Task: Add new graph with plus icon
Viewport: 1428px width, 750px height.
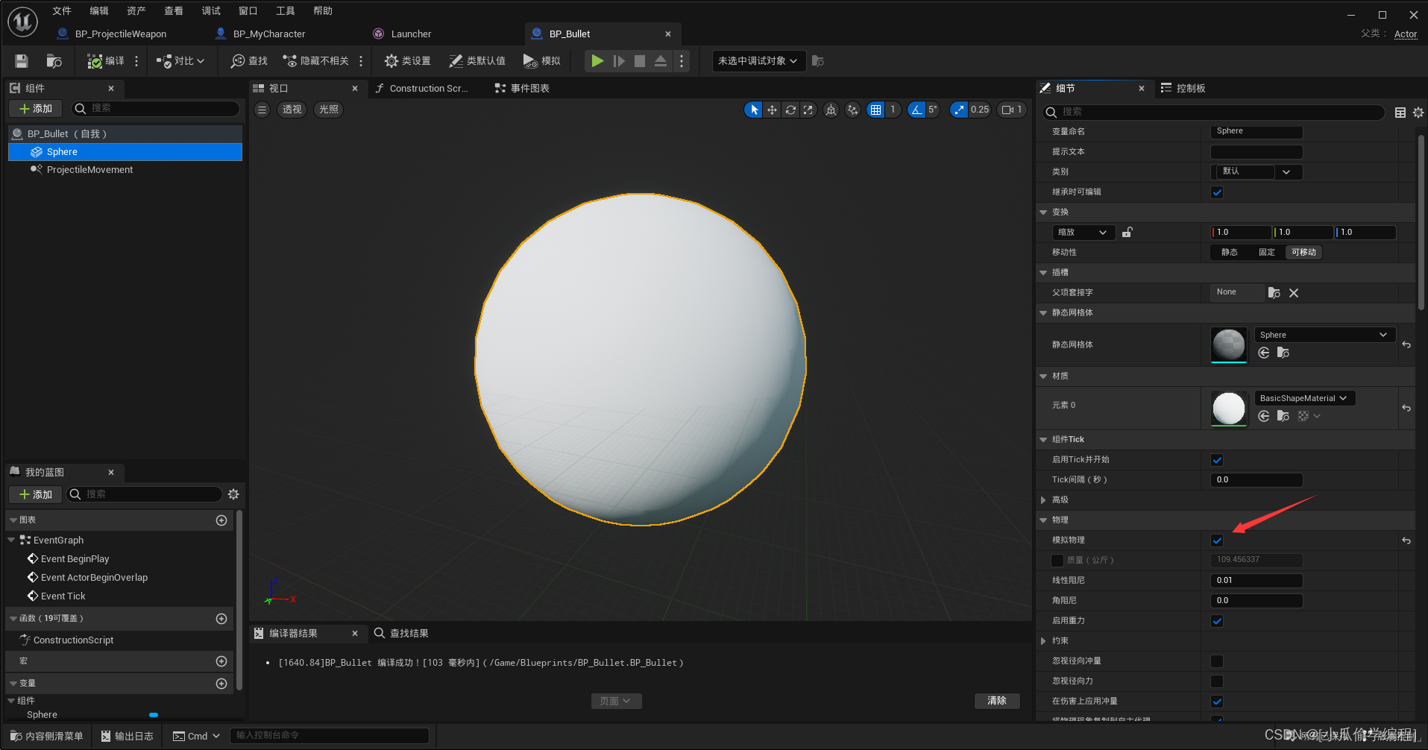Action: pyautogui.click(x=221, y=520)
